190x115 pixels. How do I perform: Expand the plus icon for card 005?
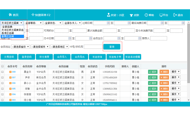(x=10, y=89)
